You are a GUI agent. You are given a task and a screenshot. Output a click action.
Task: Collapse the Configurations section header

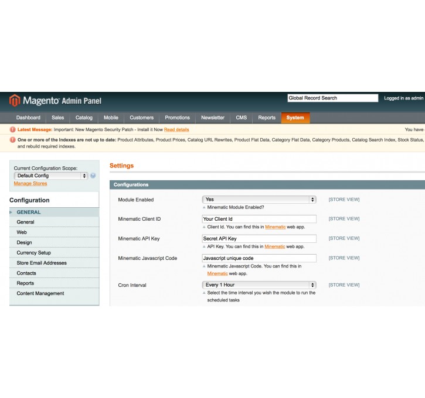coord(267,184)
